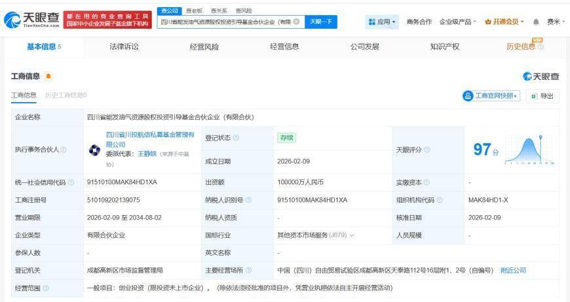Viewport: 570px width, 302px height.
Task: Click the help icon next to 执行事务合伙人
Action: (64, 150)
